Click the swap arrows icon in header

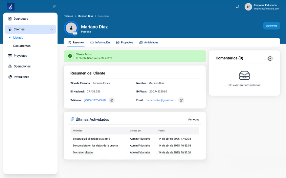(x=238, y=7)
